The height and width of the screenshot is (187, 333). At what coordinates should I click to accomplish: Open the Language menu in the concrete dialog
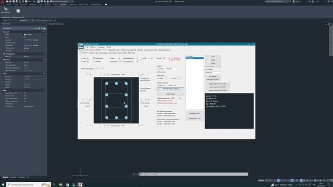(101, 47)
